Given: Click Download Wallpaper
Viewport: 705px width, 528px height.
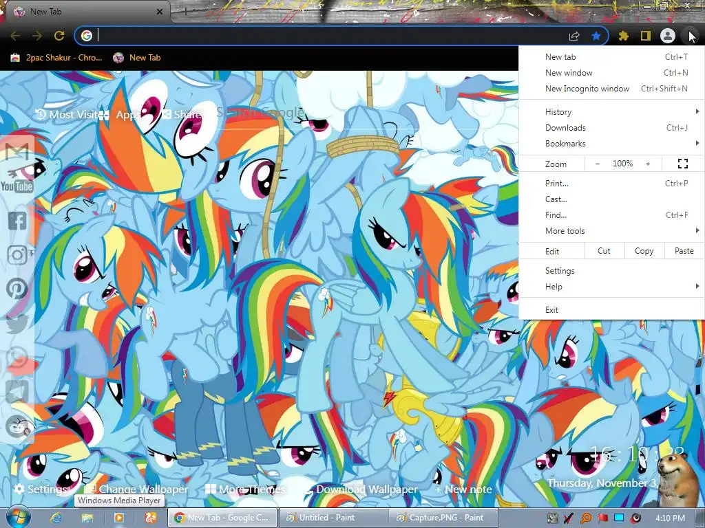Looking at the screenshot, I should [x=361, y=489].
